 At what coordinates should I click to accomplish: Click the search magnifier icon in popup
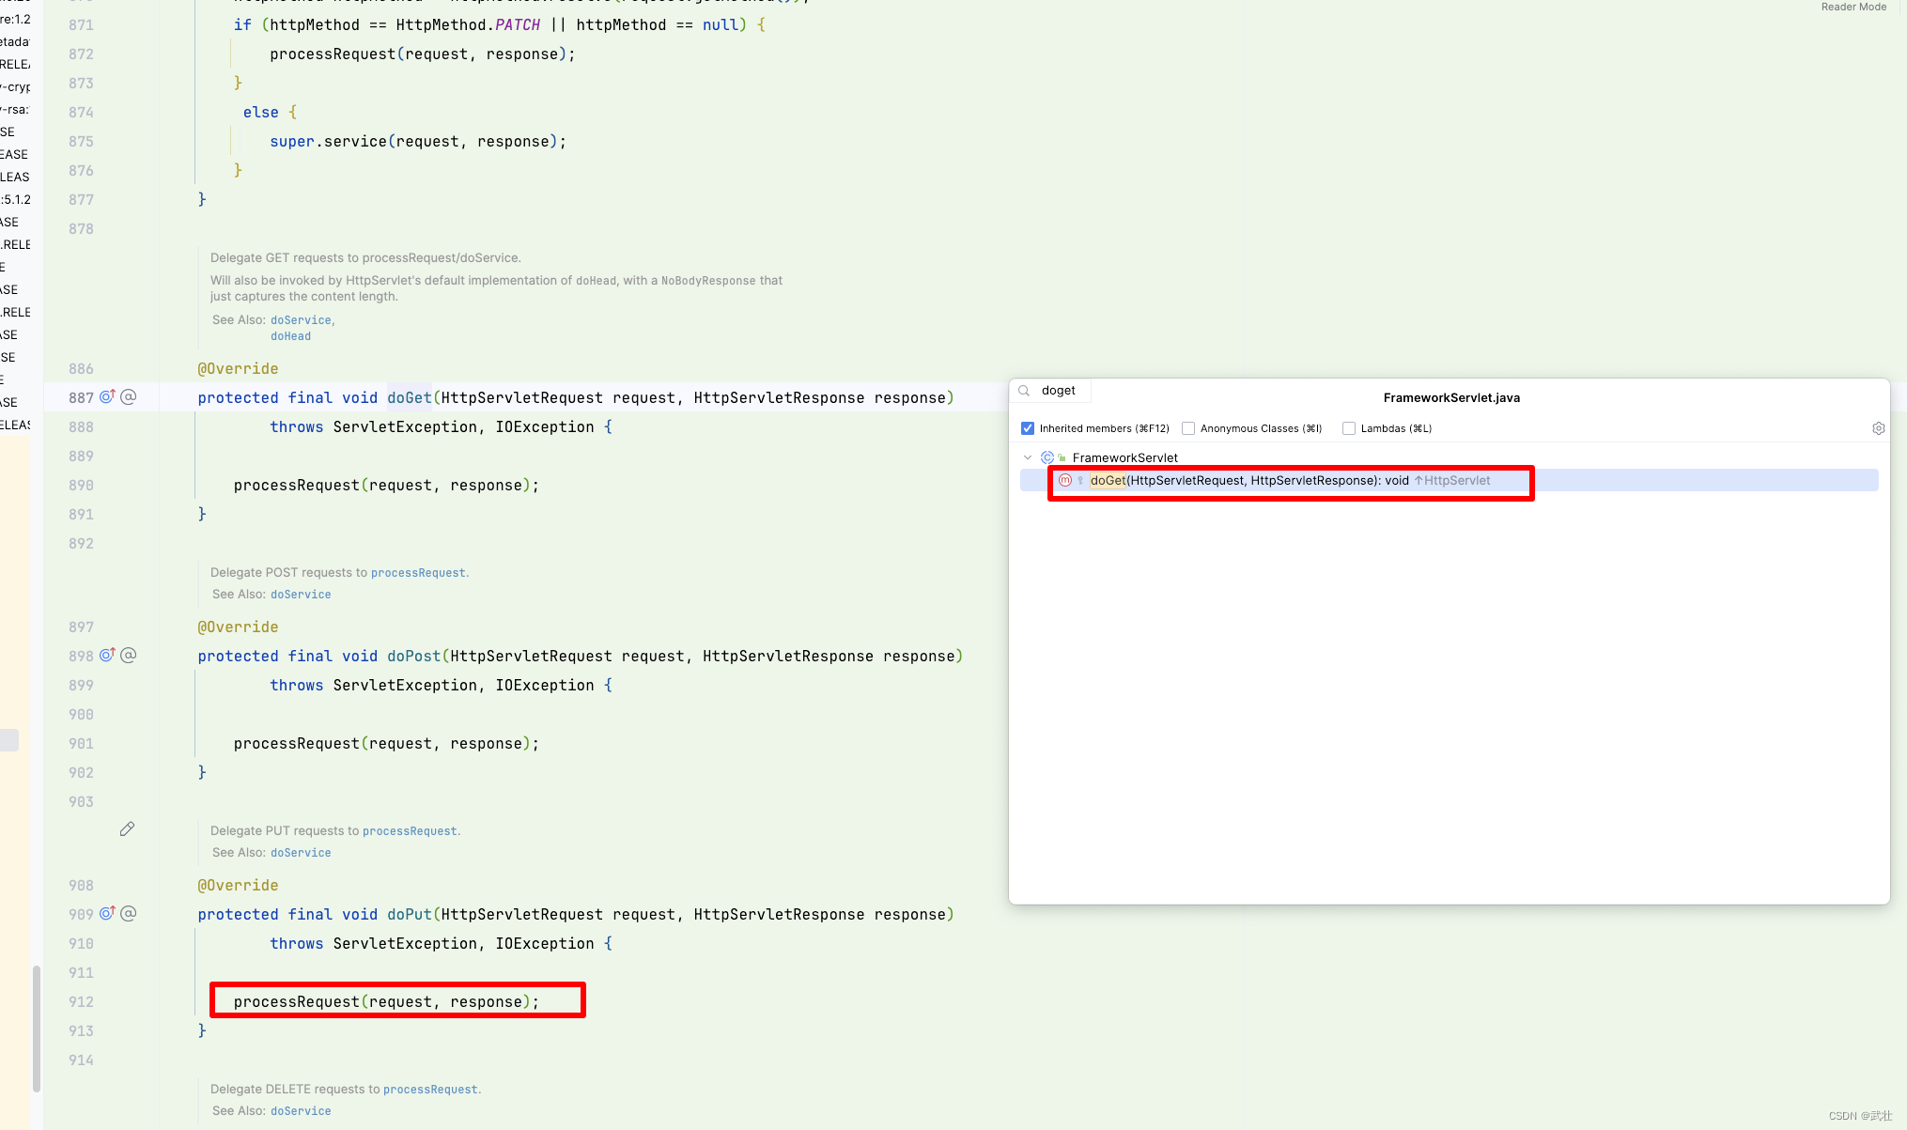tap(1024, 391)
